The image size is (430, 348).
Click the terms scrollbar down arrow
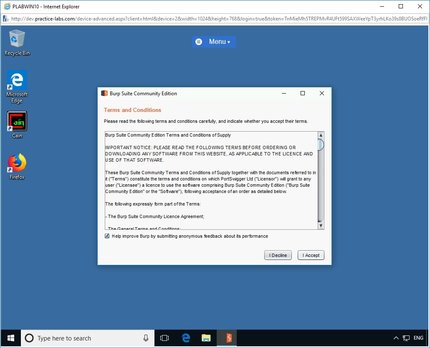point(321,225)
